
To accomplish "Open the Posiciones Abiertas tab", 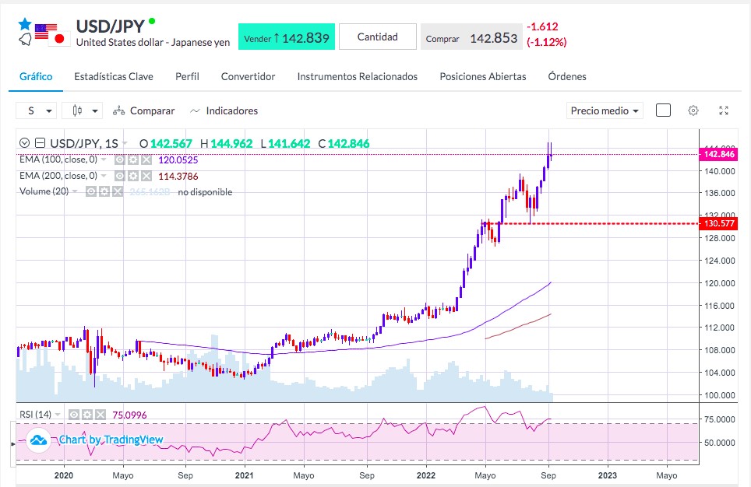I will pyautogui.click(x=483, y=76).
